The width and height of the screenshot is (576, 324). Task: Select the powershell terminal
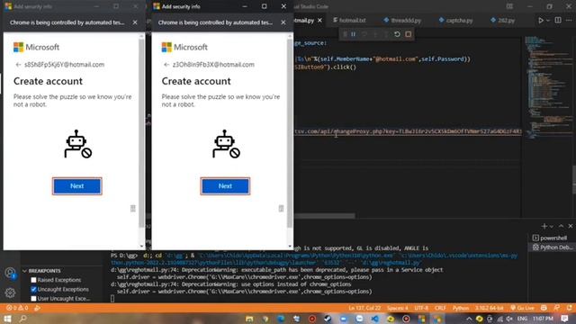(551, 238)
